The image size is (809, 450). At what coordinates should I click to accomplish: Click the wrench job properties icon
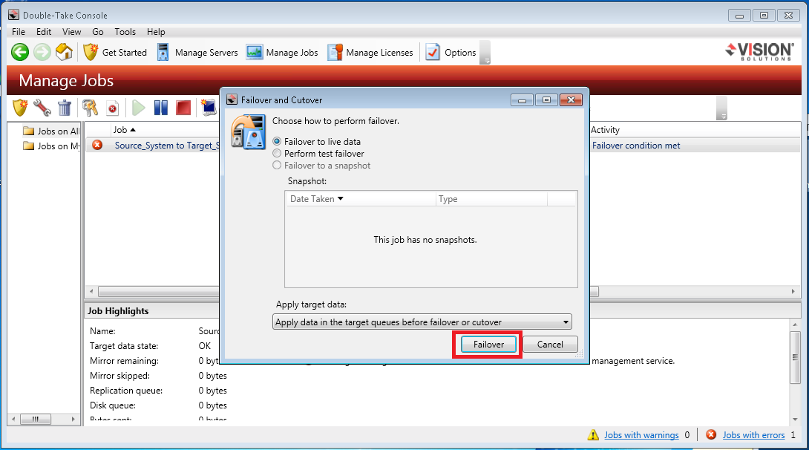pos(42,108)
